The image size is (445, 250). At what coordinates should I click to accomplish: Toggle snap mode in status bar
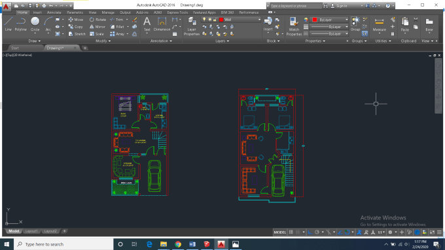(x=298, y=232)
